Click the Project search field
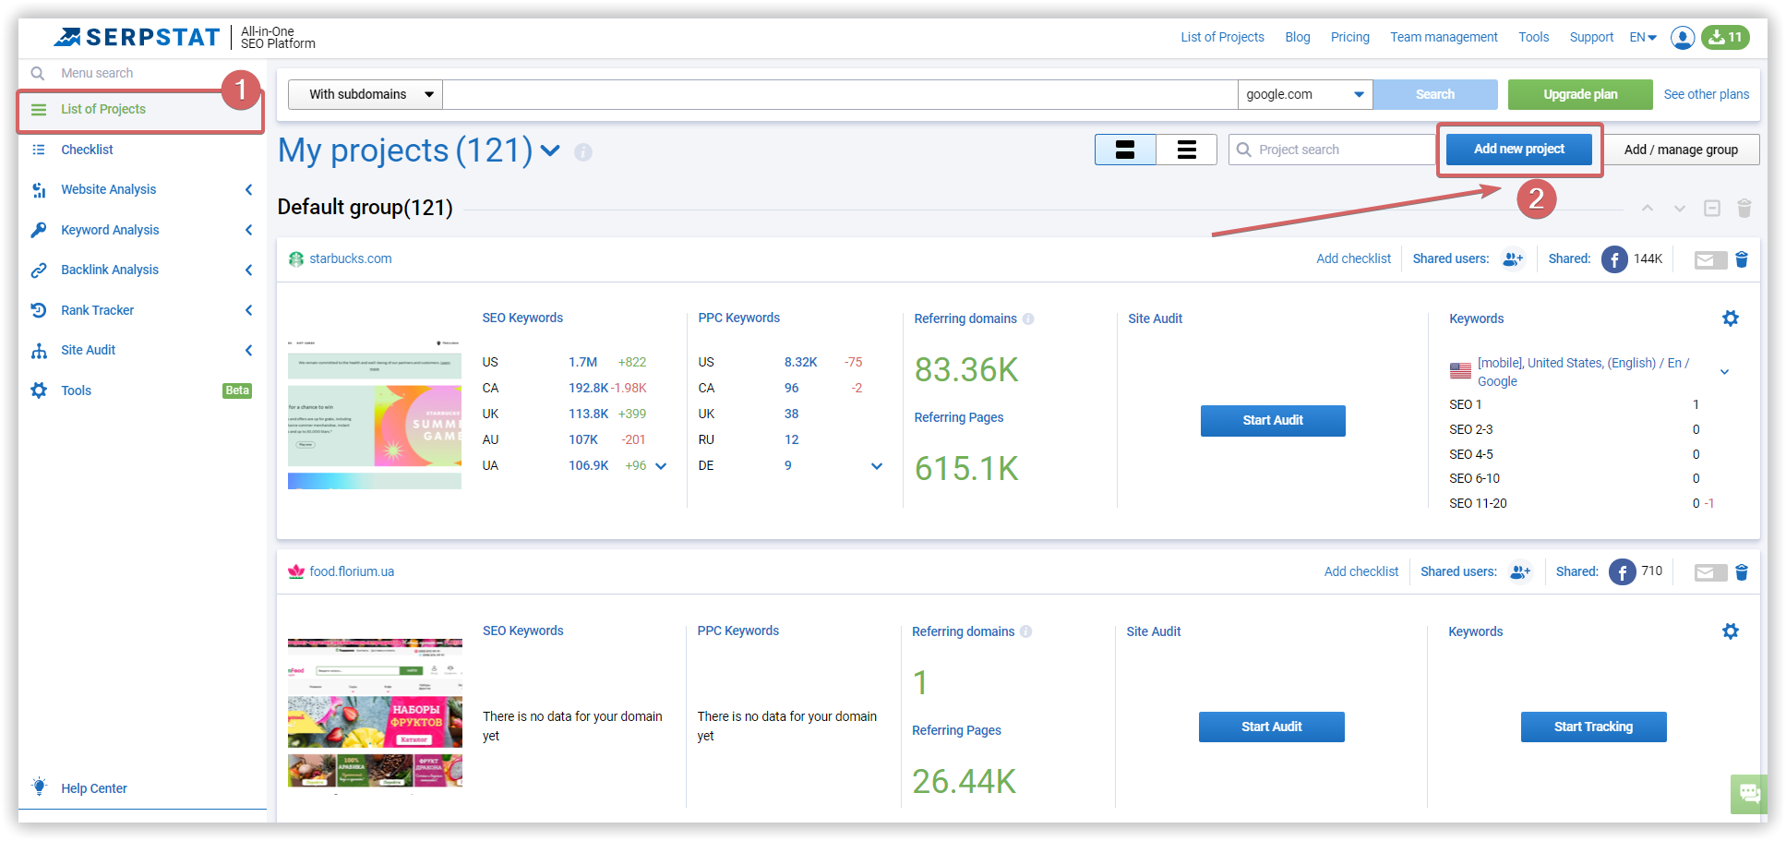 click(1332, 150)
